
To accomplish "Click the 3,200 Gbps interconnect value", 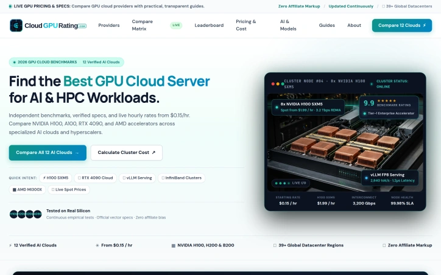I will [x=364, y=203].
